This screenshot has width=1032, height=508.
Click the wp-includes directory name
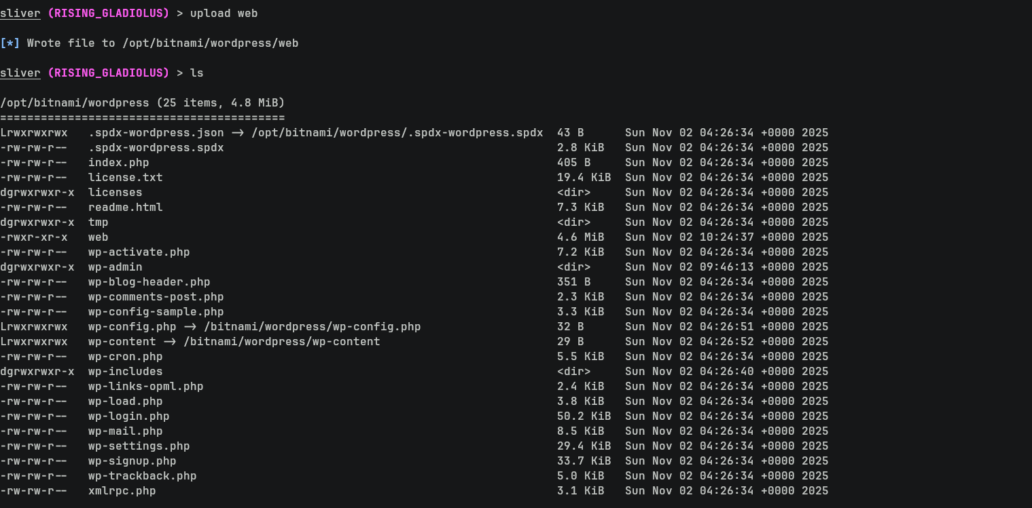tap(125, 372)
